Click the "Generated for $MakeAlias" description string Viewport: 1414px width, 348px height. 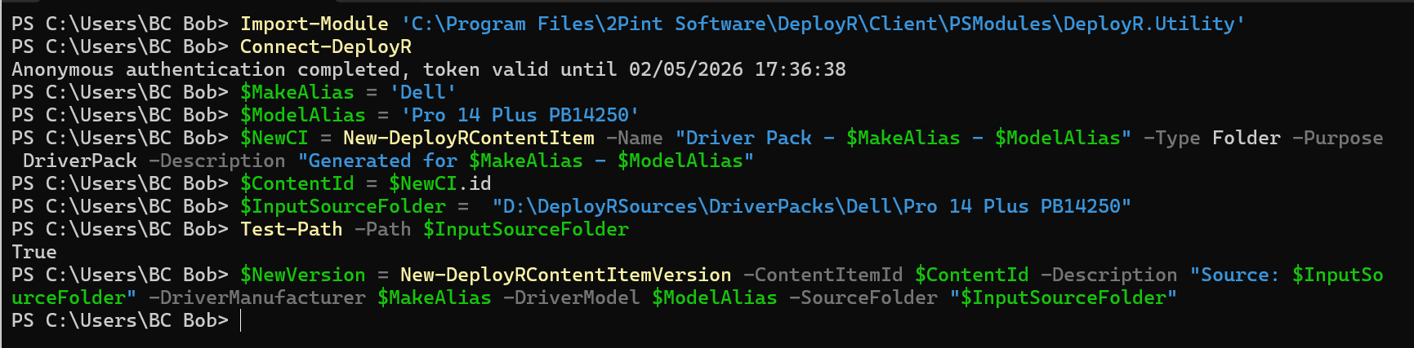pos(525,161)
